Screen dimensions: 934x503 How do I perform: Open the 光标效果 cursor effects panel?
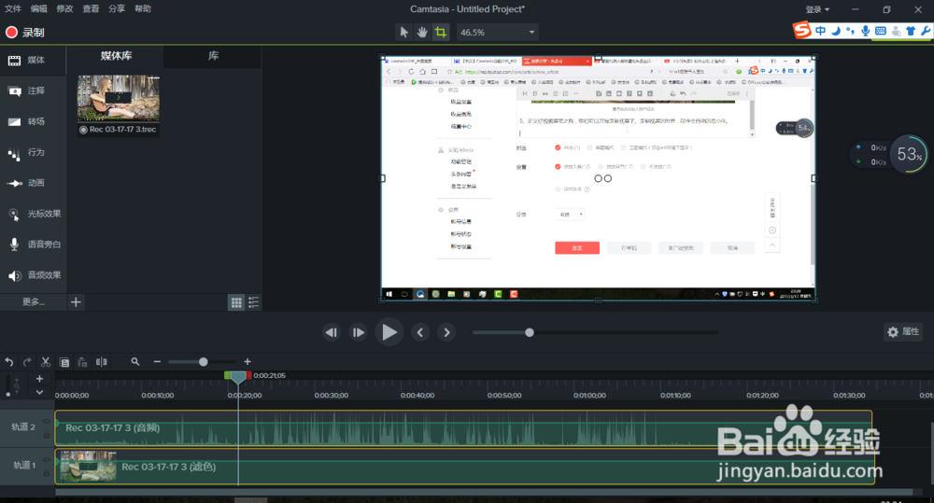pyautogui.click(x=34, y=214)
